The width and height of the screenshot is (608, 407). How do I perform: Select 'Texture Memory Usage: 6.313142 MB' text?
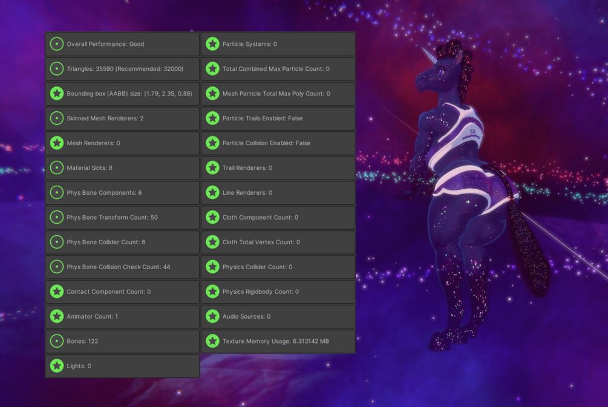276,342
